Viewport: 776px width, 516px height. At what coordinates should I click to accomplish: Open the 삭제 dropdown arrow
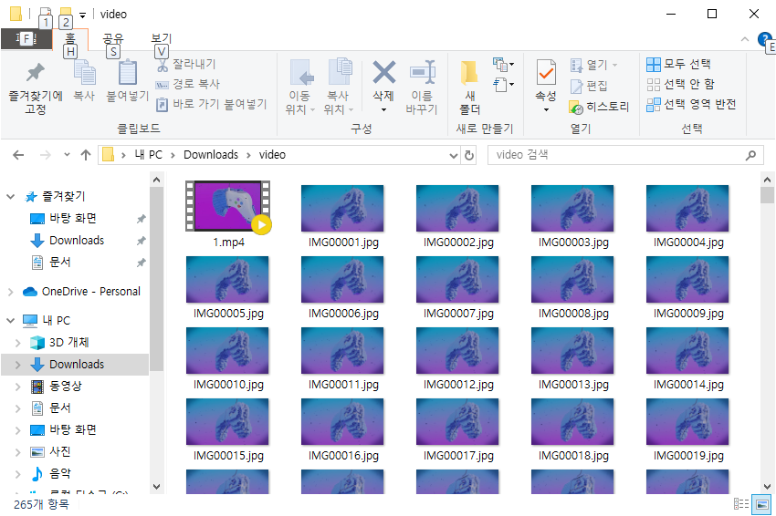[x=383, y=109]
